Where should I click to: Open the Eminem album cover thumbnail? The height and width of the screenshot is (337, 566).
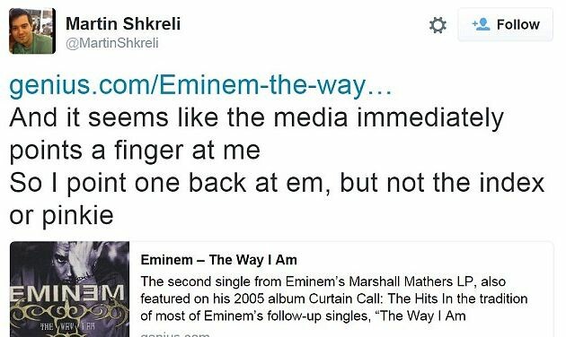[x=70, y=289]
